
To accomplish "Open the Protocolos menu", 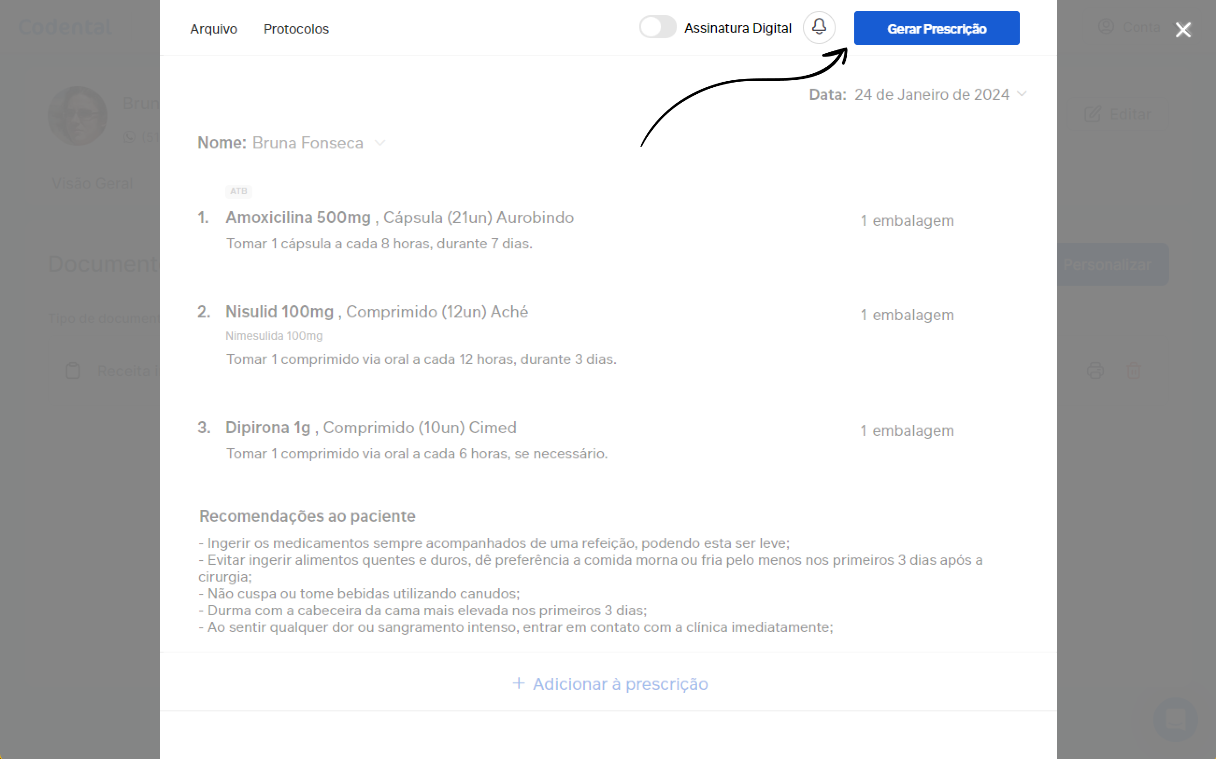I will (296, 29).
